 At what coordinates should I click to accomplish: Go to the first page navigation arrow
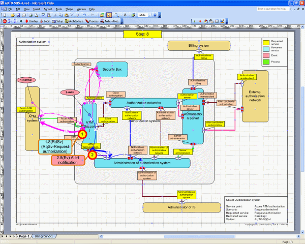3,236
